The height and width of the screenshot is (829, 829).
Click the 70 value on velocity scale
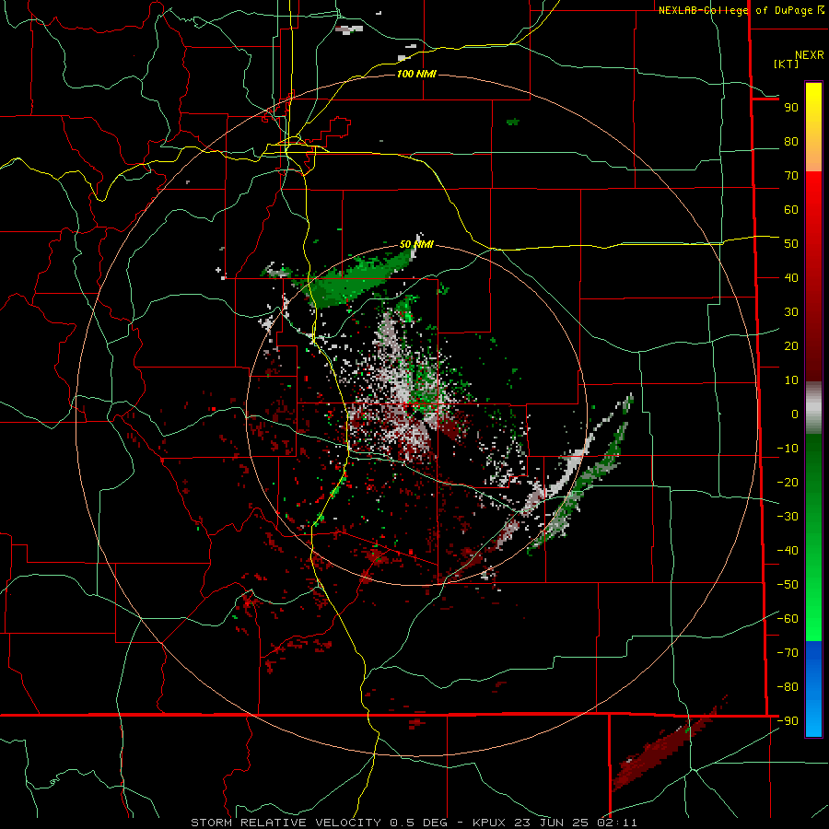tap(791, 176)
